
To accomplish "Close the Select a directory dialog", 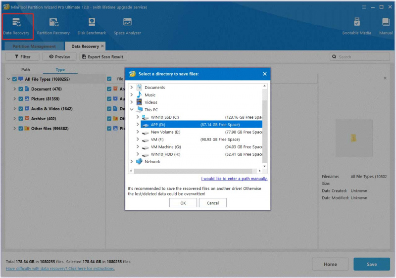I will [x=265, y=74].
